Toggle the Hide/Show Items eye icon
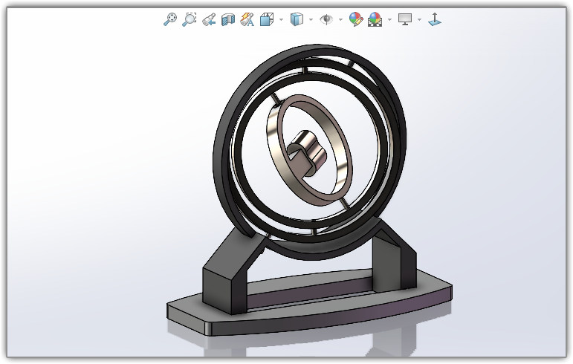Viewport: 573px width, 364px height. click(326, 19)
